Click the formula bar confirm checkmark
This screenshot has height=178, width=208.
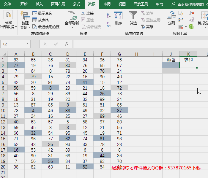56,44
